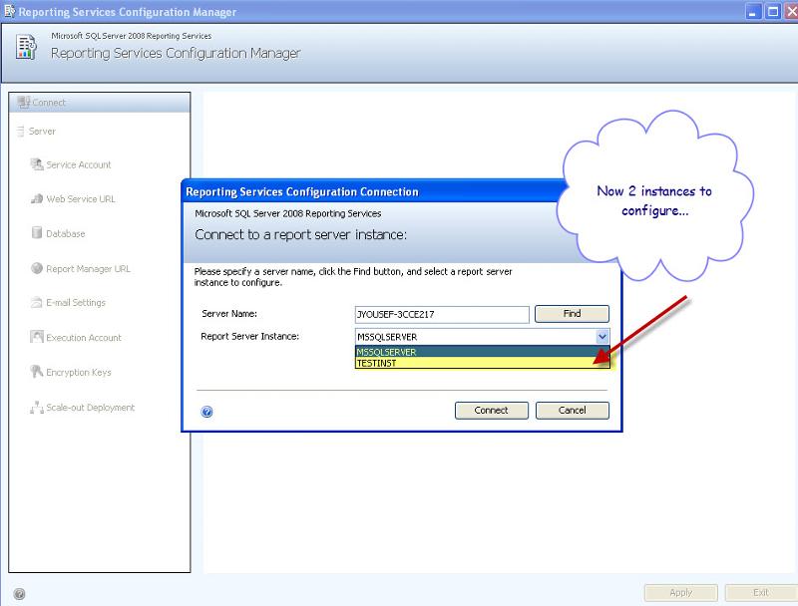Click the Report Server Instance combo box field

point(482,337)
